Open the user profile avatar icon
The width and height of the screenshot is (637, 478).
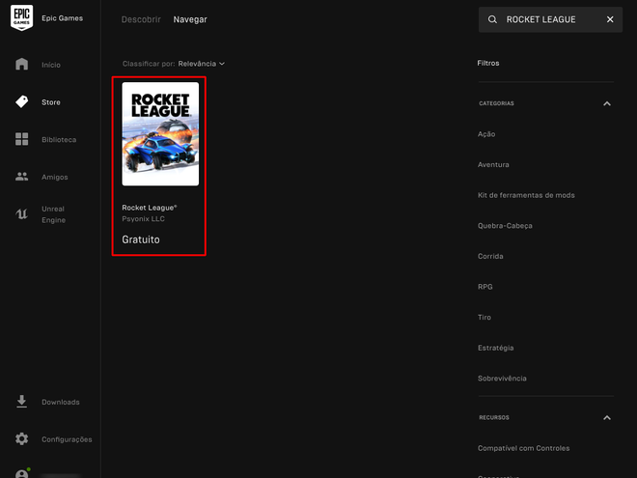[x=21, y=474]
